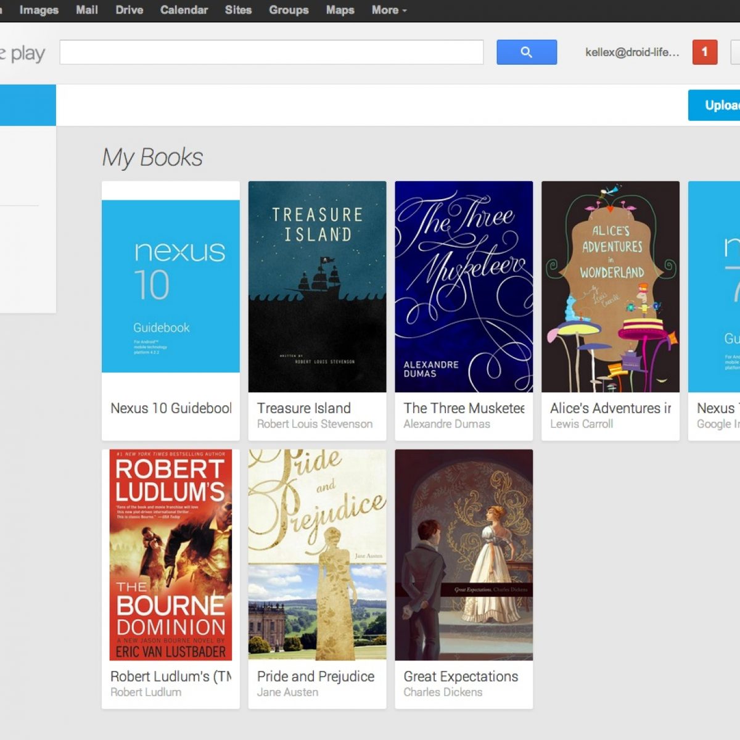
Task: Select The Three Musketeers cover
Action: (x=464, y=286)
